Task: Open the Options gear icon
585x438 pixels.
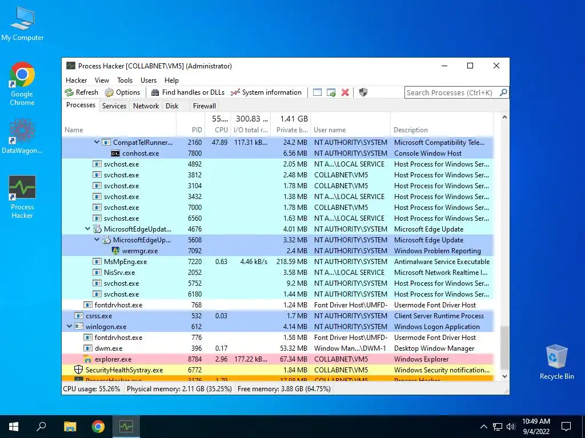Action: click(x=109, y=92)
